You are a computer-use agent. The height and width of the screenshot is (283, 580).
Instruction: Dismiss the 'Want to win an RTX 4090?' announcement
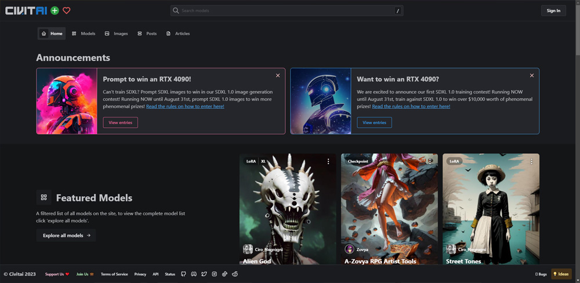click(532, 75)
